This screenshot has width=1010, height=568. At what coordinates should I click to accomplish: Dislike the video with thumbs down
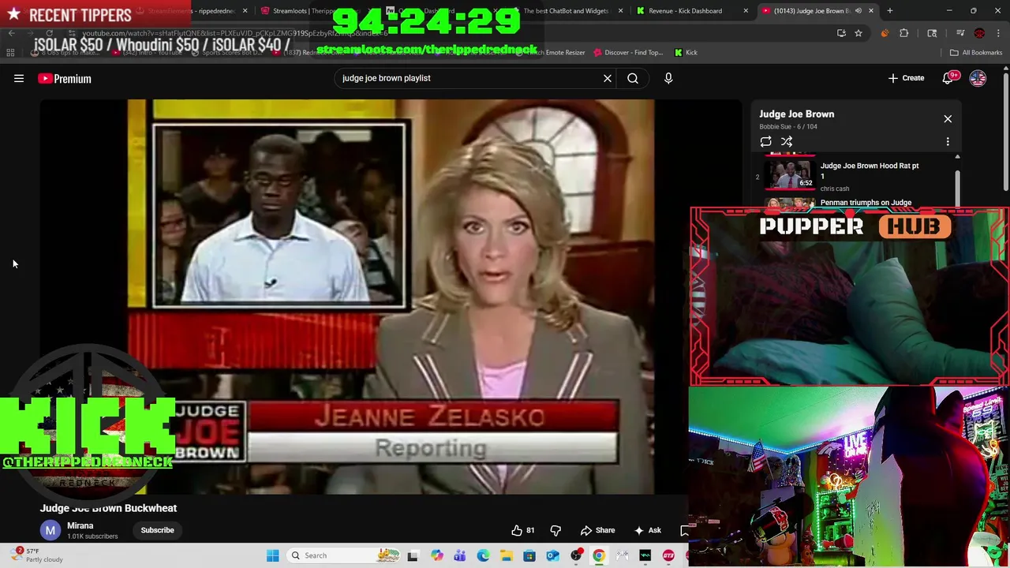[555, 530]
